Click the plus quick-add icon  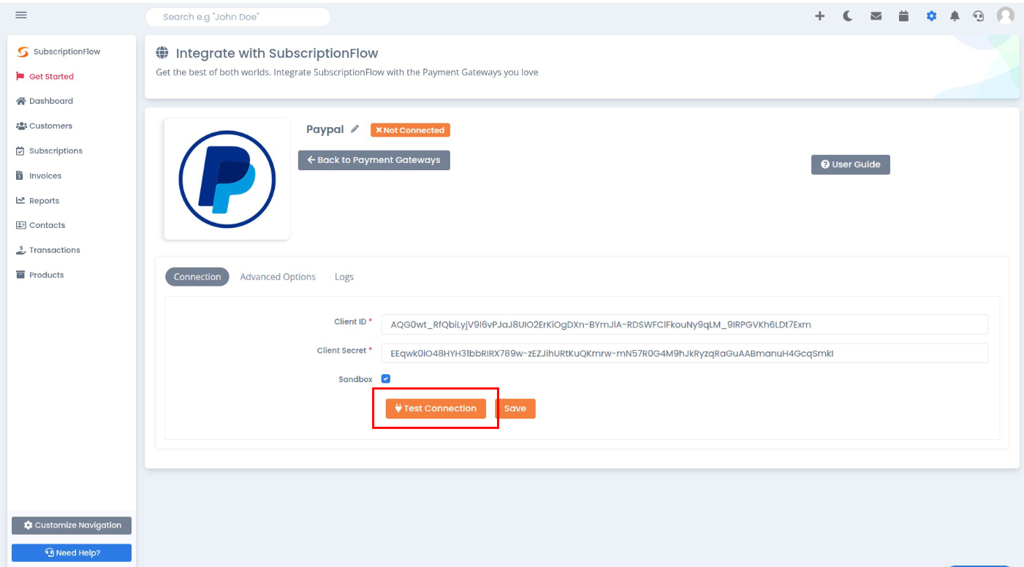coord(820,16)
